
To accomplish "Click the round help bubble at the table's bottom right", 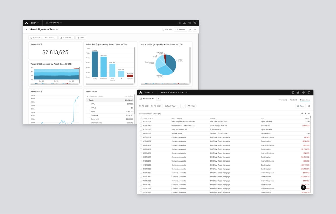I will coord(303,187).
